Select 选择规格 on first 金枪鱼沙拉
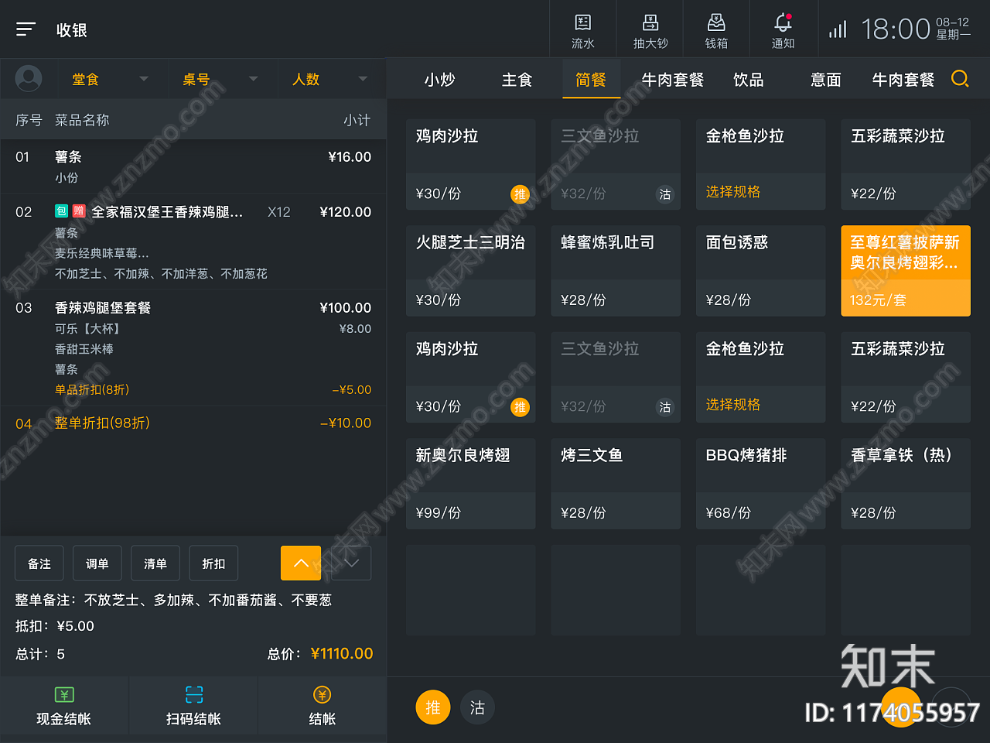Screen dimensions: 990x743 [x=732, y=192]
